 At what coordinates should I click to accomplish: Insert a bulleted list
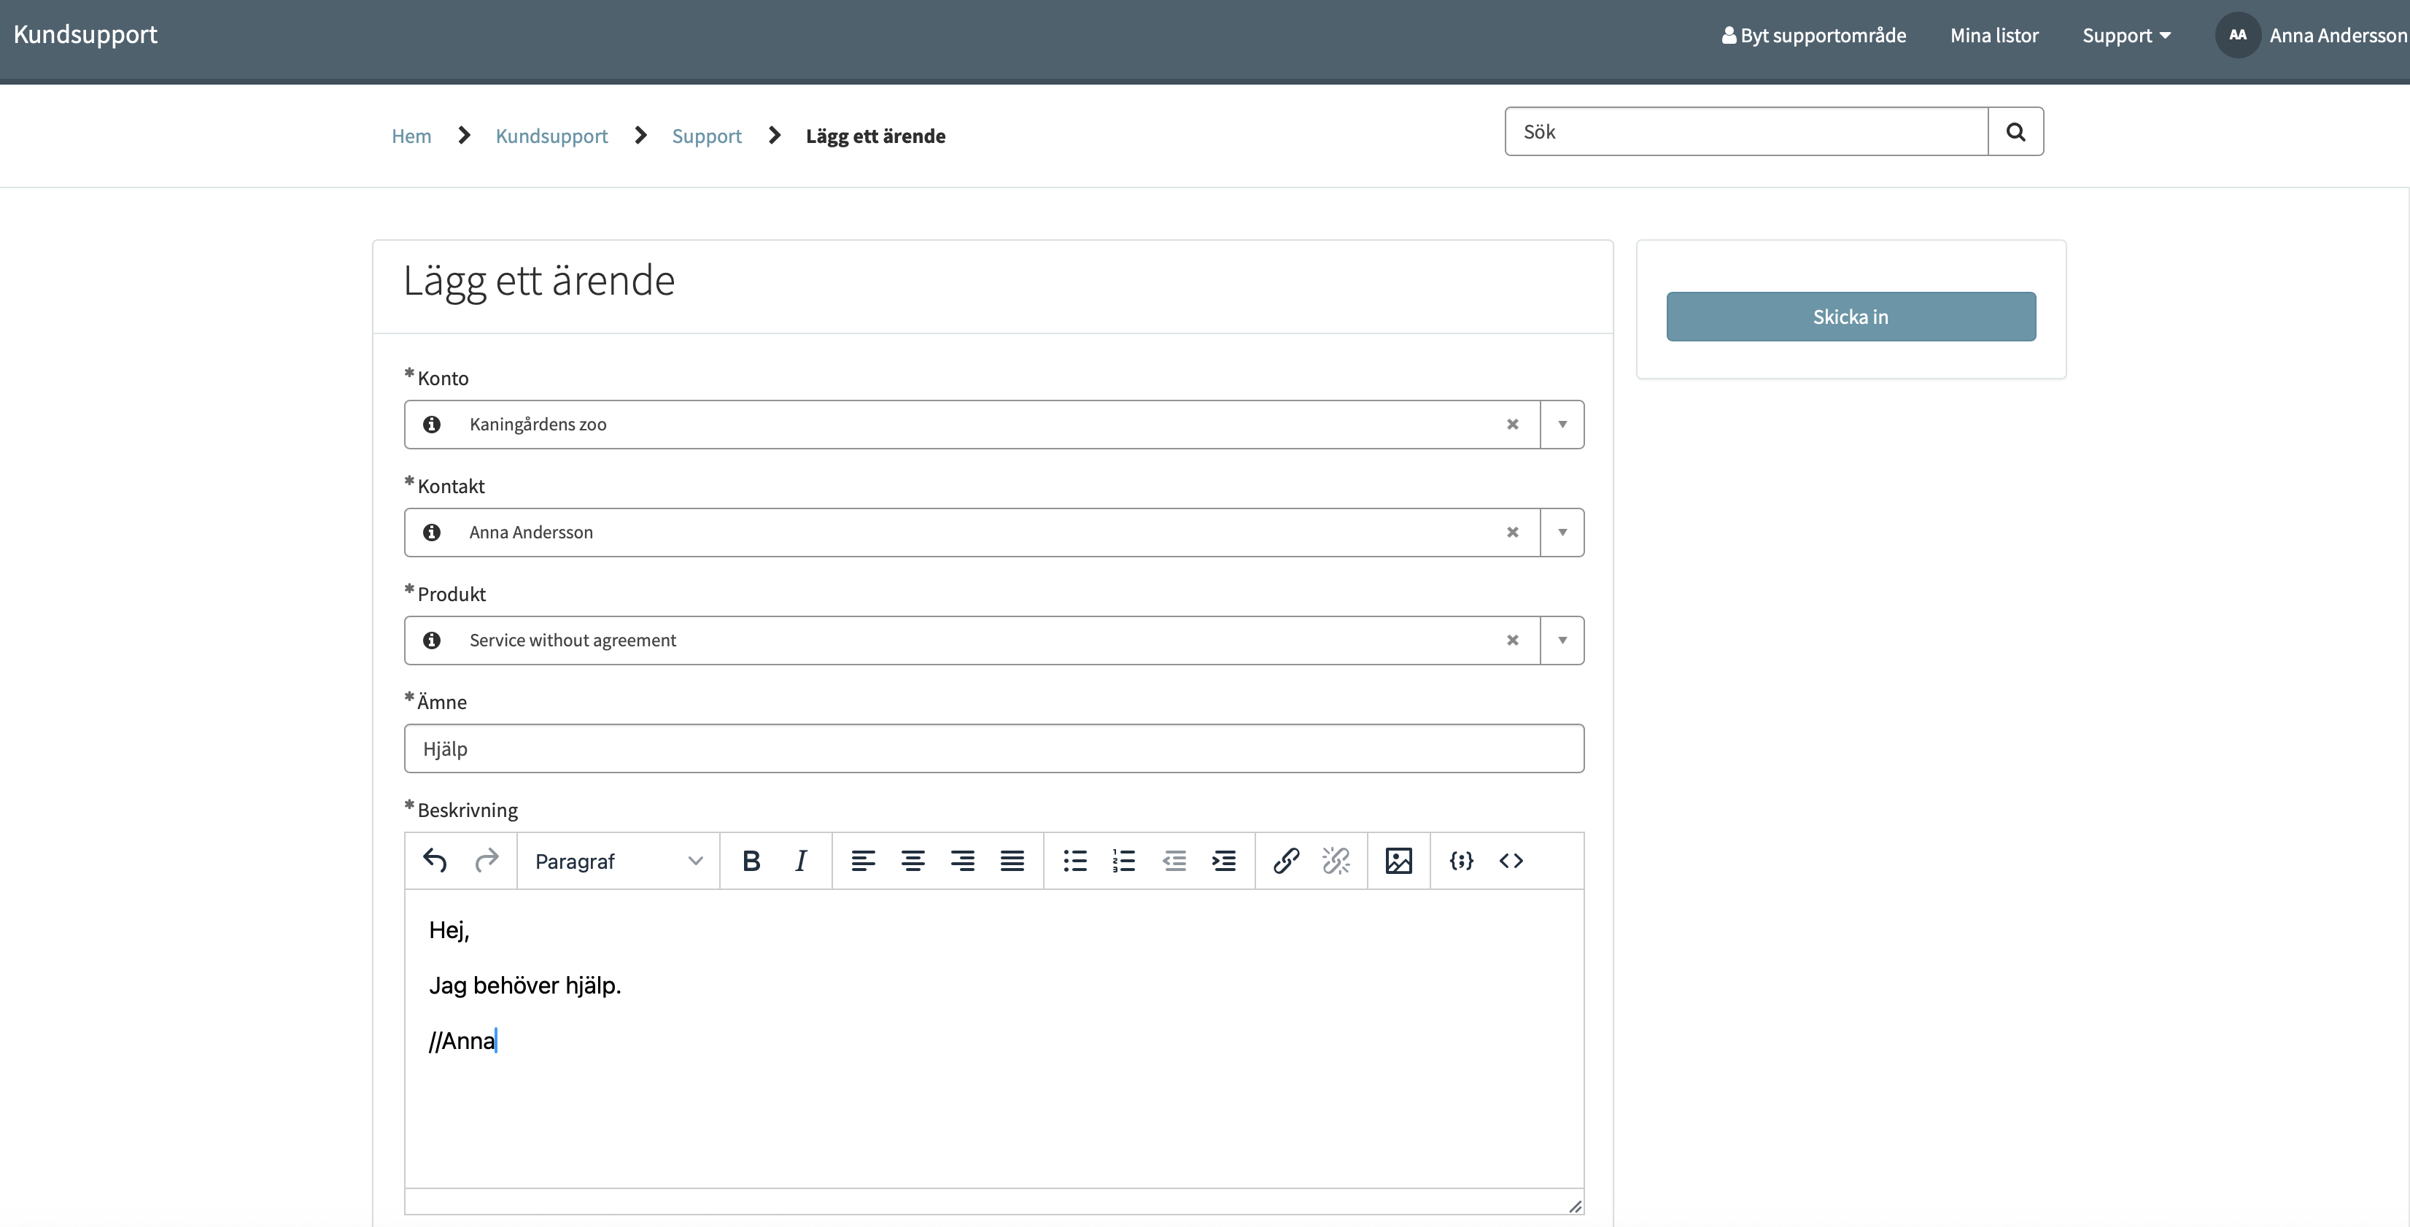[x=1075, y=860]
